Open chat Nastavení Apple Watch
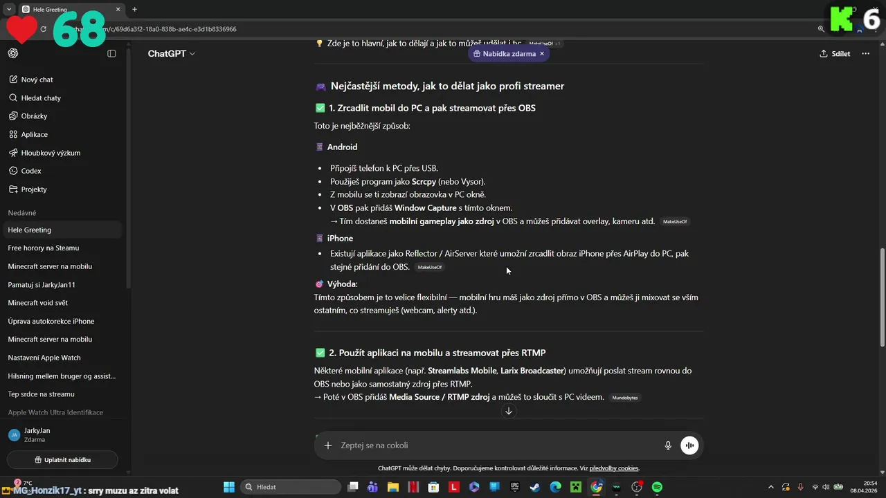This screenshot has width=886, height=498. click(62, 358)
